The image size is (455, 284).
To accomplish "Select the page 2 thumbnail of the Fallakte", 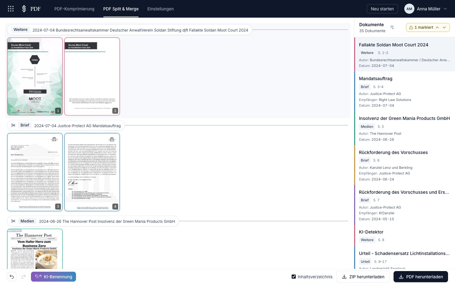I will (92, 76).
